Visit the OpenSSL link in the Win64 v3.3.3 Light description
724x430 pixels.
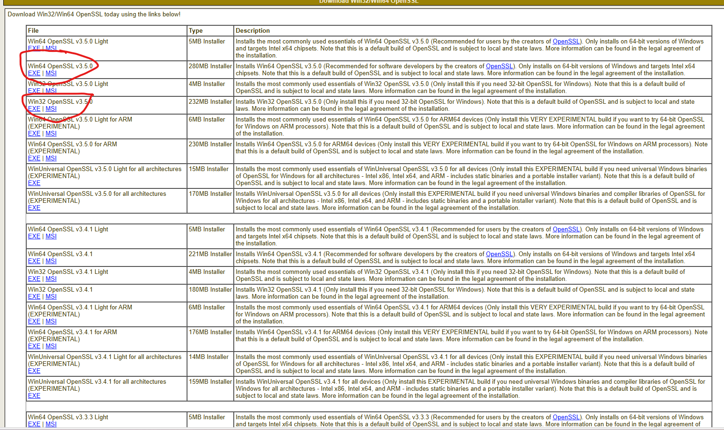566,417
